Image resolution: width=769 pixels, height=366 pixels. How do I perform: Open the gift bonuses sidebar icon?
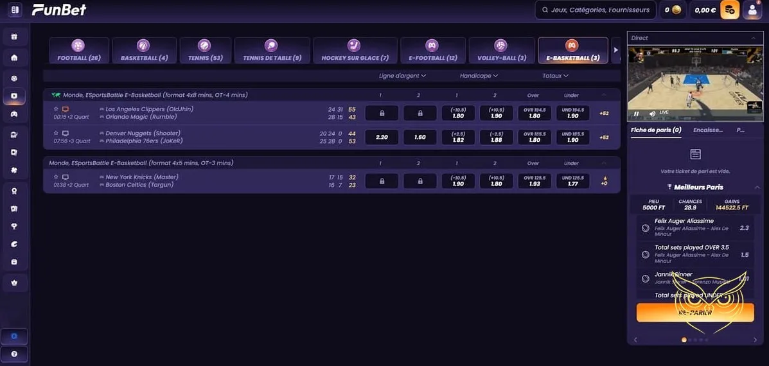pyautogui.click(x=14, y=36)
